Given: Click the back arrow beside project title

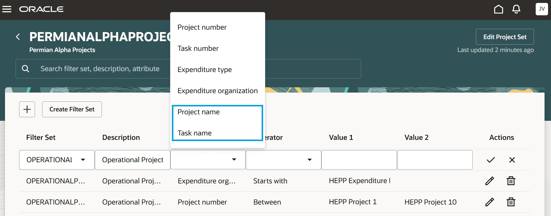Looking at the screenshot, I should pos(18,37).
